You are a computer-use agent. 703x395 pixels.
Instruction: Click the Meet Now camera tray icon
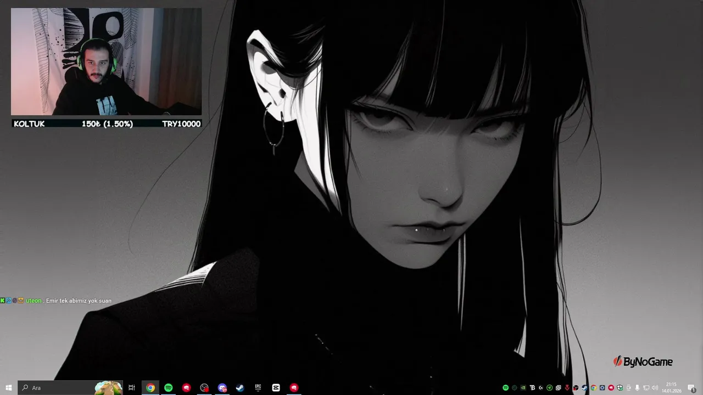(x=628, y=388)
